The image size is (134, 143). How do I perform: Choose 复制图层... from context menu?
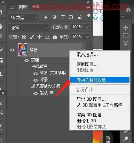coord(87,64)
